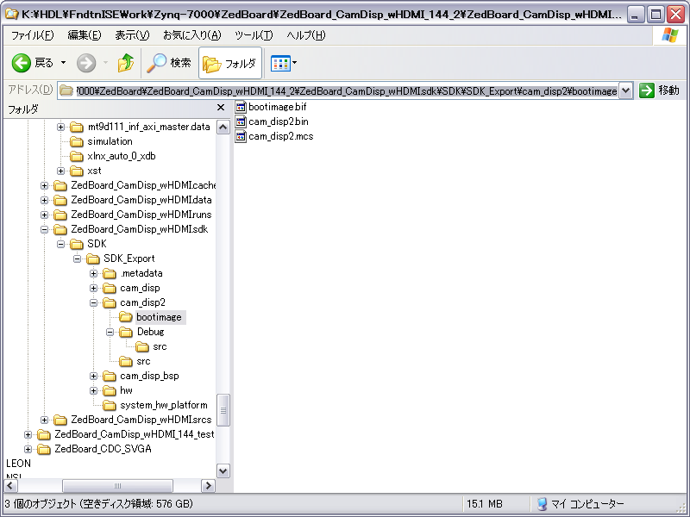
Task: Click the disabled Forward arrow button
Action: pos(86,63)
